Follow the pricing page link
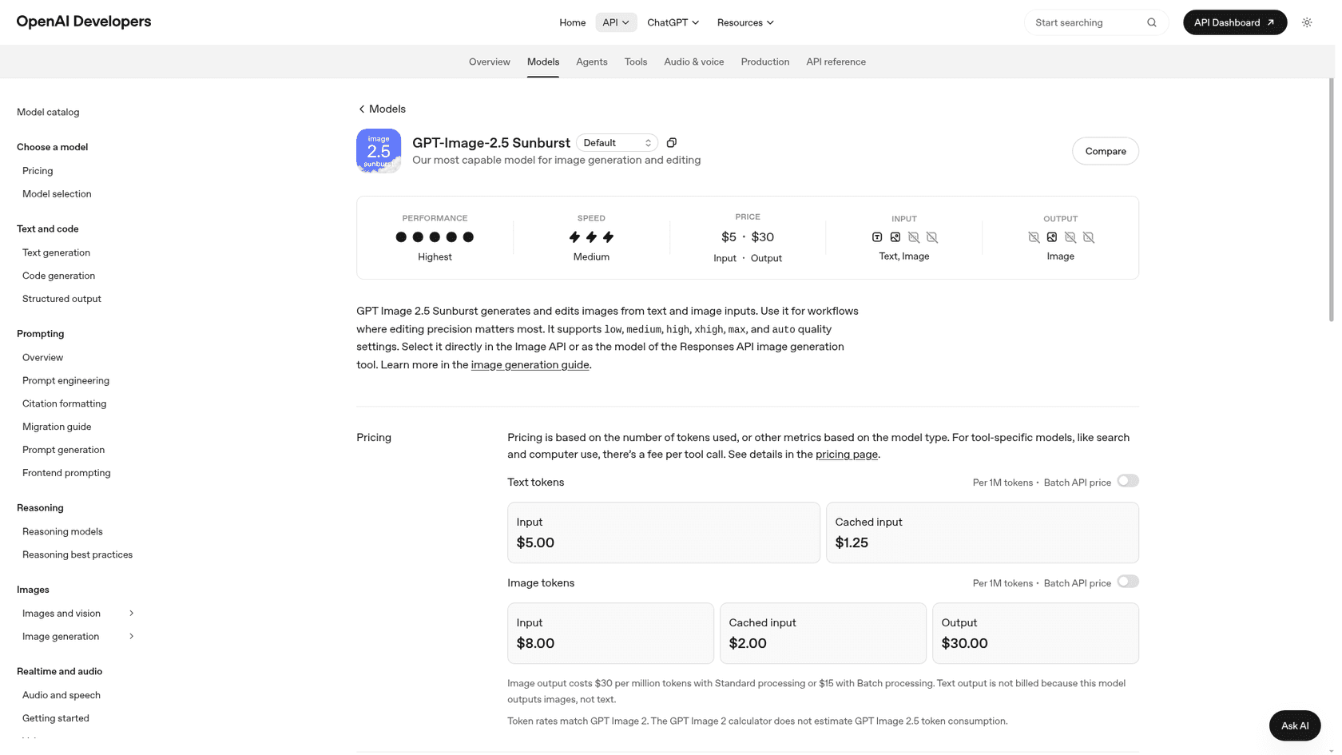Image resolution: width=1342 pixels, height=755 pixels. [847, 454]
